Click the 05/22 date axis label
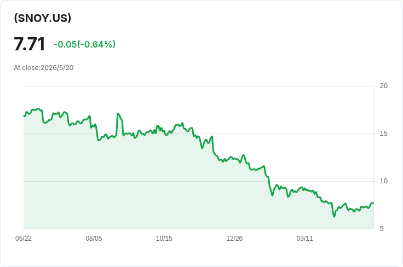Image resolution: width=403 pixels, height=267 pixels. (x=24, y=239)
